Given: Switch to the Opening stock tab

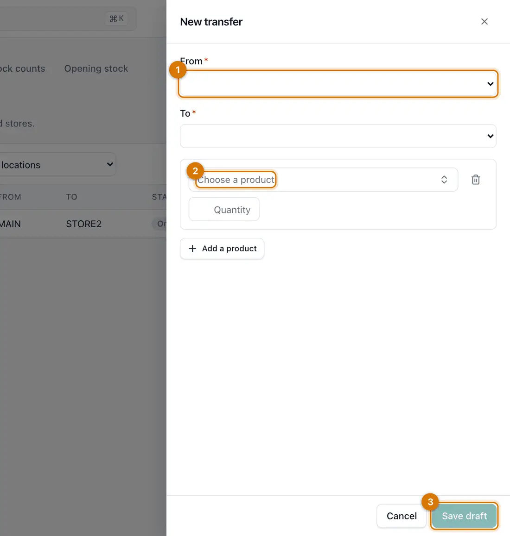Looking at the screenshot, I should click(x=96, y=69).
